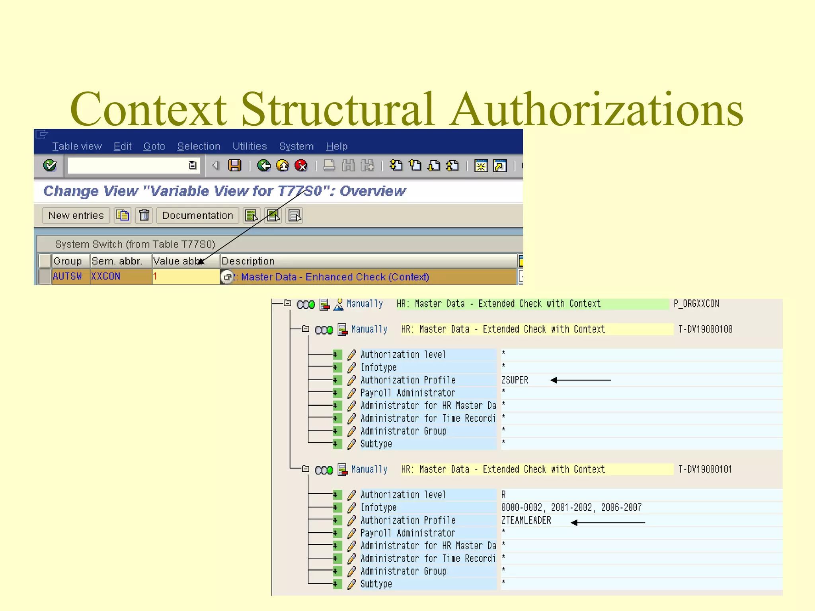Click the Value abbr. cell containing 1
The height and width of the screenshot is (611, 815).
tap(185, 276)
